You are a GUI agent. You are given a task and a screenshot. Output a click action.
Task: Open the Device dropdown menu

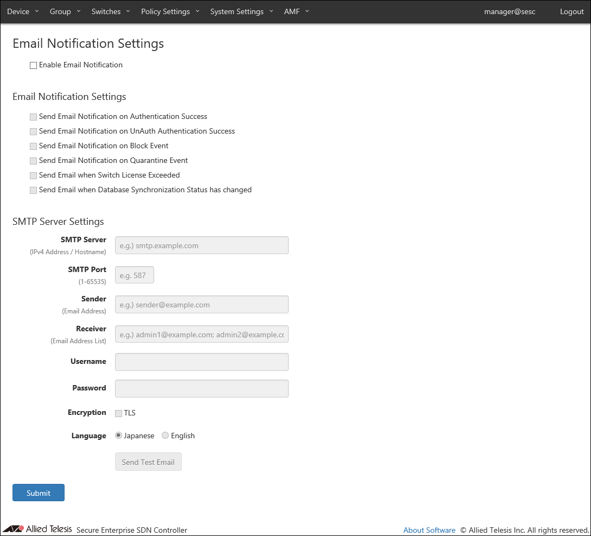[x=23, y=11]
